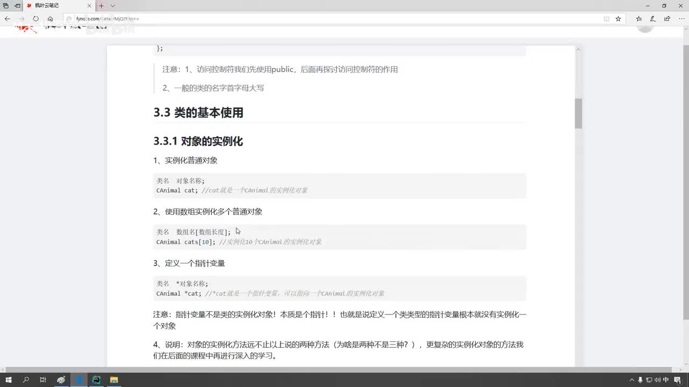Close the 枫叶云笔记 tab

[89, 5]
